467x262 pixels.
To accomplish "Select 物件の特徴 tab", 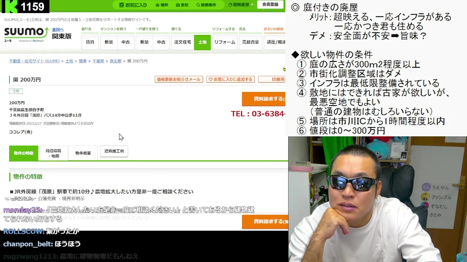I will (x=23, y=153).
